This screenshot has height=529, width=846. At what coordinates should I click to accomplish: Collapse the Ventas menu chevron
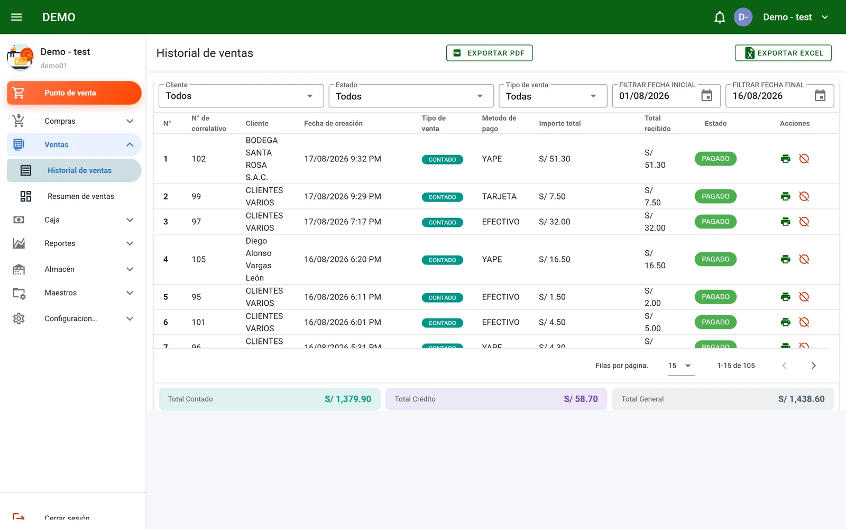click(x=130, y=144)
